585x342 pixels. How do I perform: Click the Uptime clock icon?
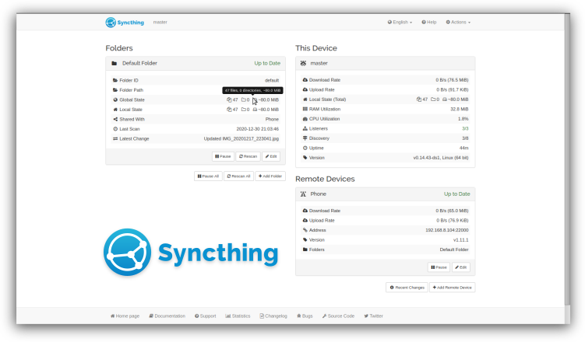point(305,148)
